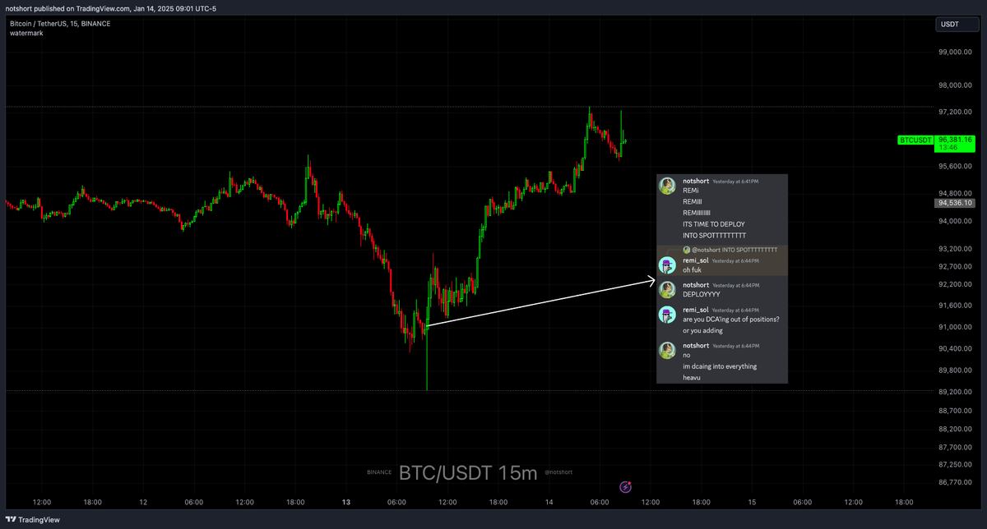Click the purple lightning bolt icon on time axis
Screen dimensions: 987x529
coord(626,487)
